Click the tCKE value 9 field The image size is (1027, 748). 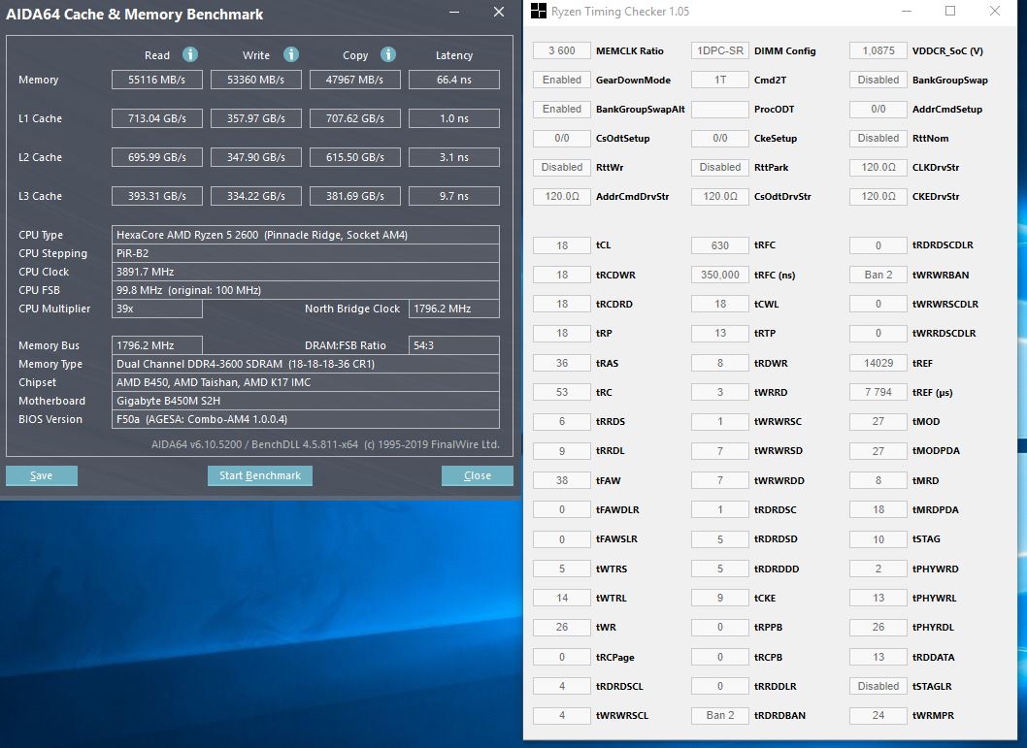click(720, 598)
